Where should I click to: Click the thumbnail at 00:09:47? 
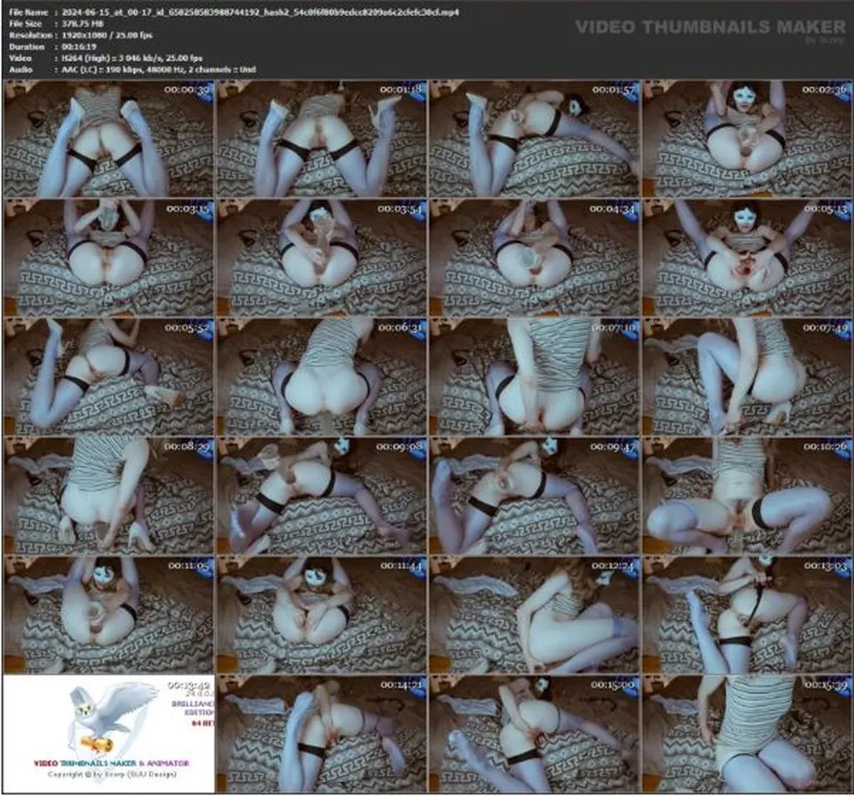pyautogui.click(x=535, y=495)
